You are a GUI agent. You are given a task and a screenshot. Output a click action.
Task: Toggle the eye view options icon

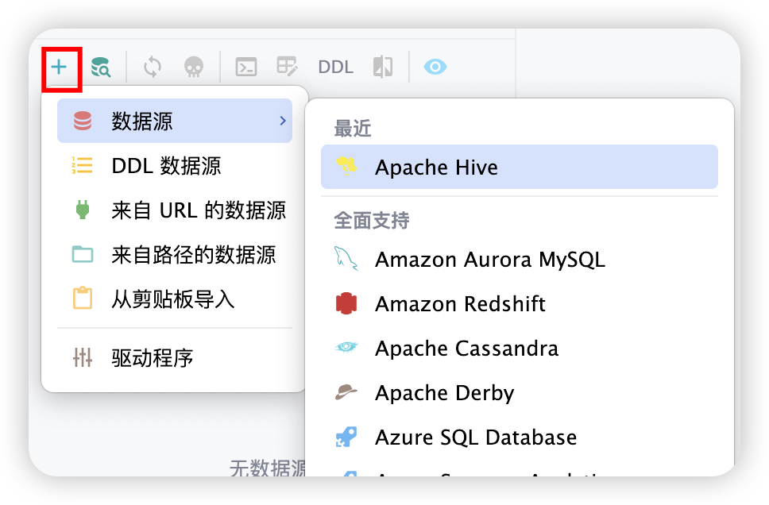(435, 67)
